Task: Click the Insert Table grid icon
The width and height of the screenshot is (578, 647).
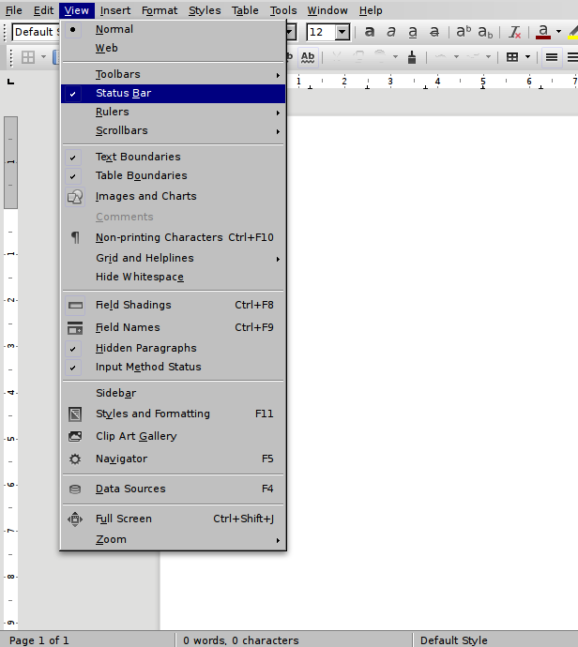Action: click(x=512, y=57)
